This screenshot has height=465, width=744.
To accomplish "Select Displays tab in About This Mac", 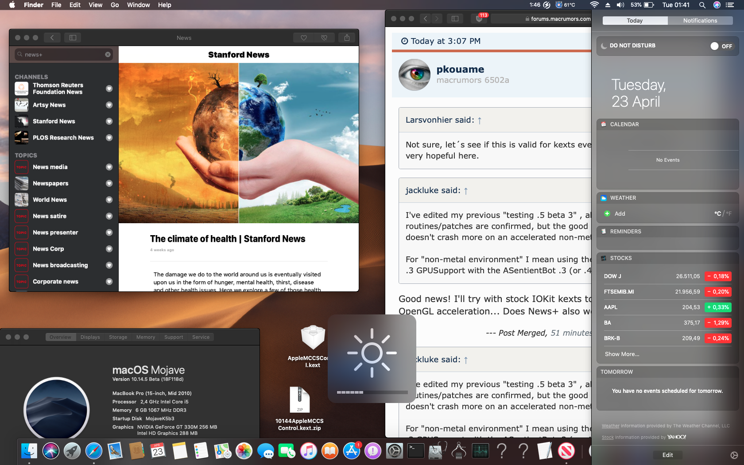I will click(90, 337).
